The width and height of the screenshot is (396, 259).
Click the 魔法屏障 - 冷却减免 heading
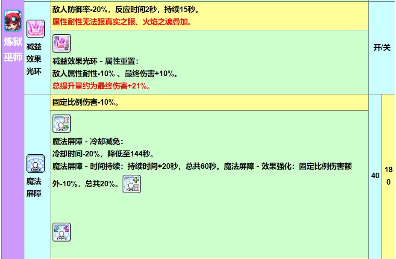(x=88, y=141)
